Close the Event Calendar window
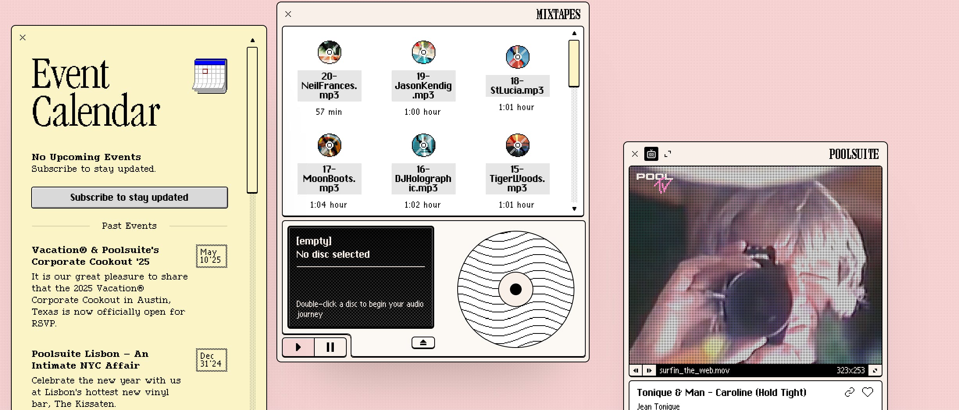 point(23,37)
